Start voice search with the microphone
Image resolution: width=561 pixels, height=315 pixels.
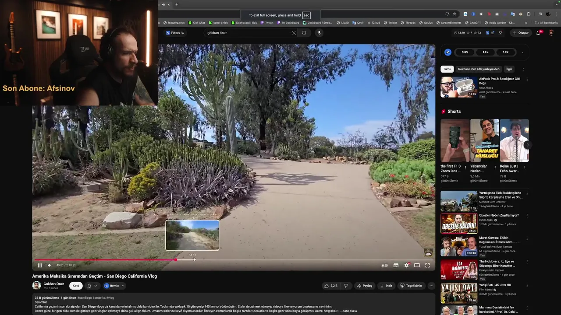319,33
